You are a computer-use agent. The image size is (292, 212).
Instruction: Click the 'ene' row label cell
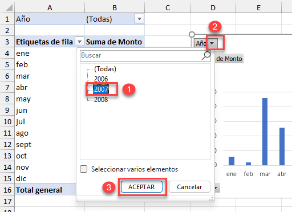pos(45,53)
